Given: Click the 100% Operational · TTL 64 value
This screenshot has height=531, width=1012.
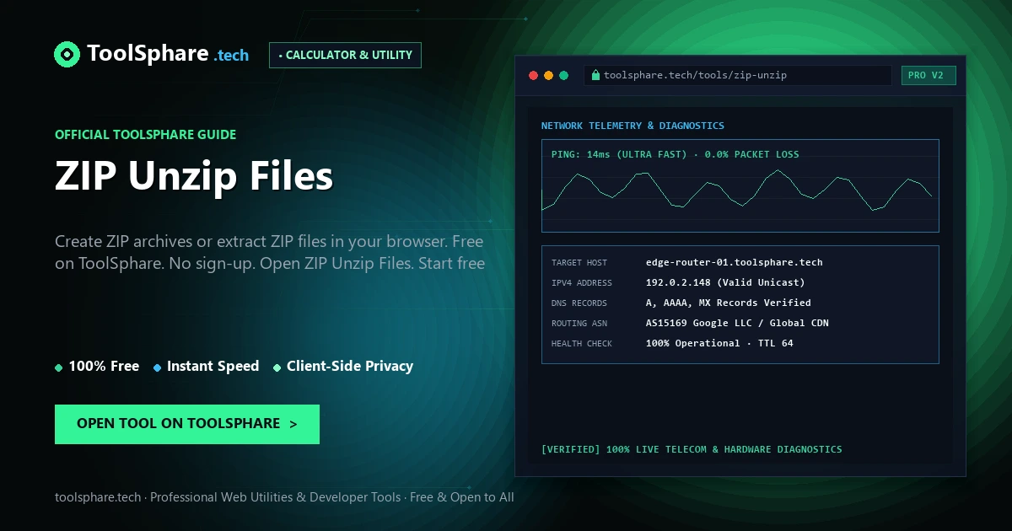Looking at the screenshot, I should pyautogui.click(x=719, y=343).
